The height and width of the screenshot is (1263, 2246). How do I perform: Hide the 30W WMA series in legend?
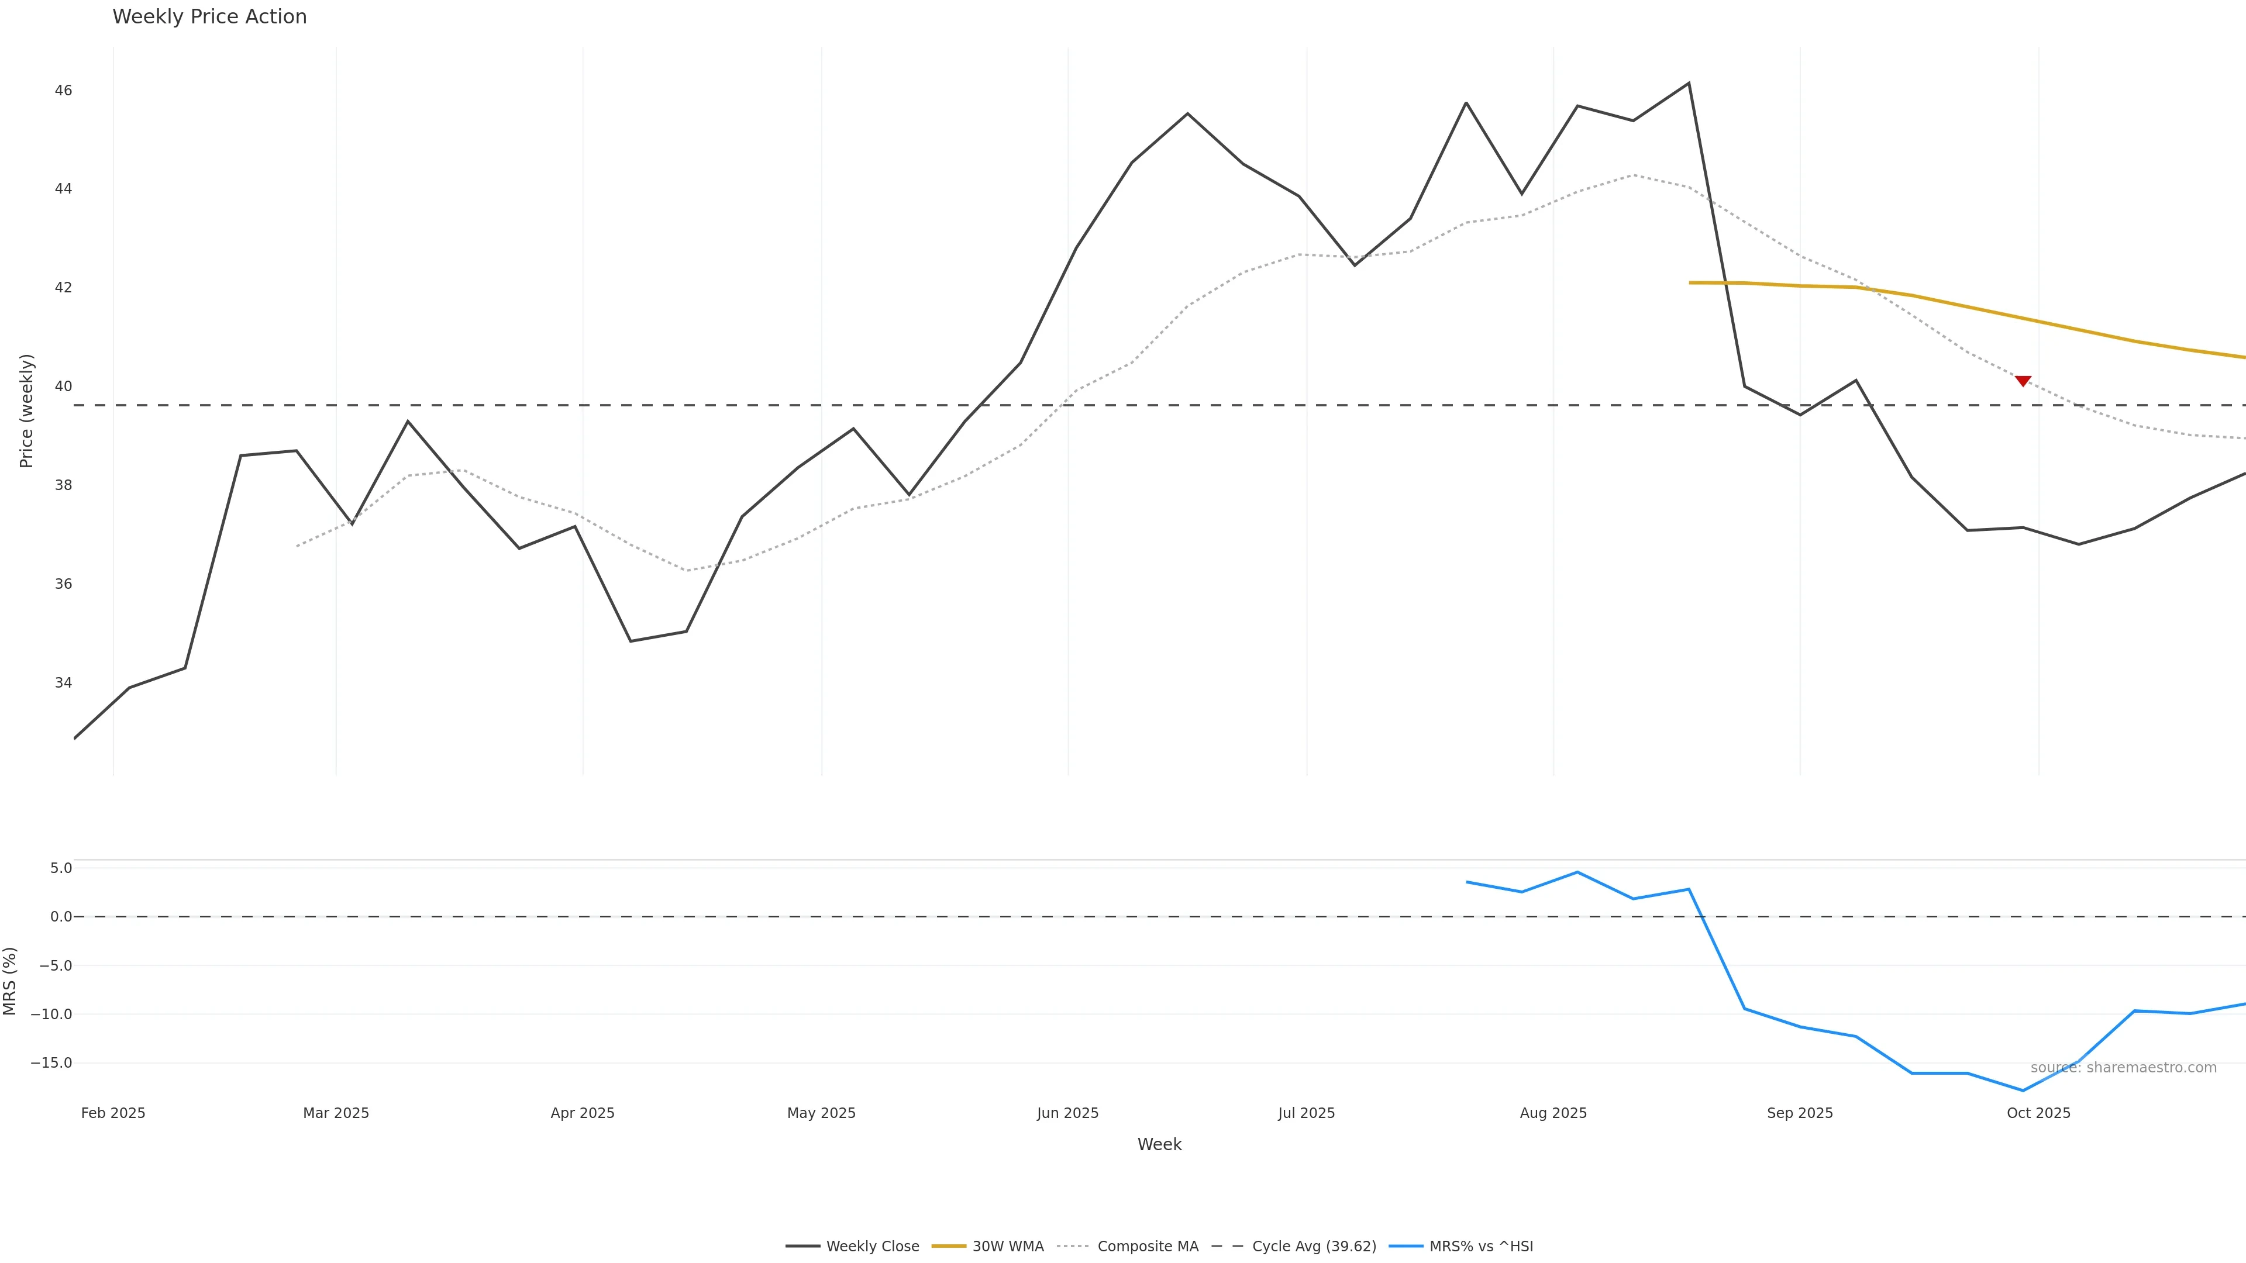1008,1247
